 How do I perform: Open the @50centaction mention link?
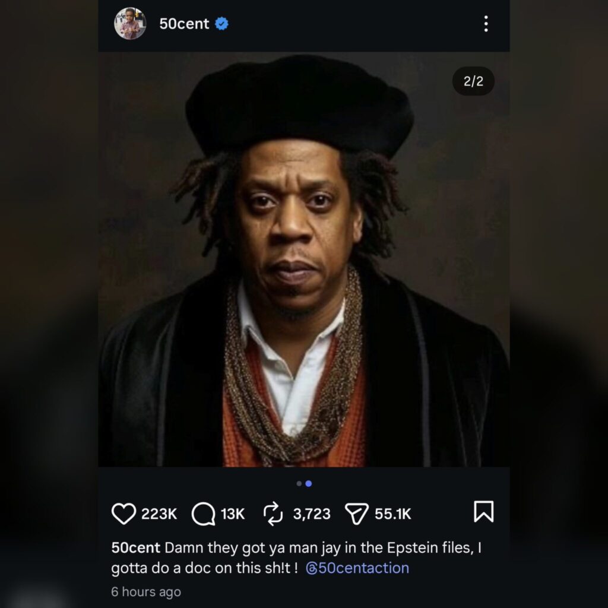[x=357, y=568]
